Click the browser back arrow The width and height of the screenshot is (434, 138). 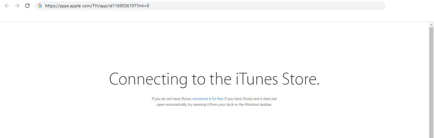(7, 6)
